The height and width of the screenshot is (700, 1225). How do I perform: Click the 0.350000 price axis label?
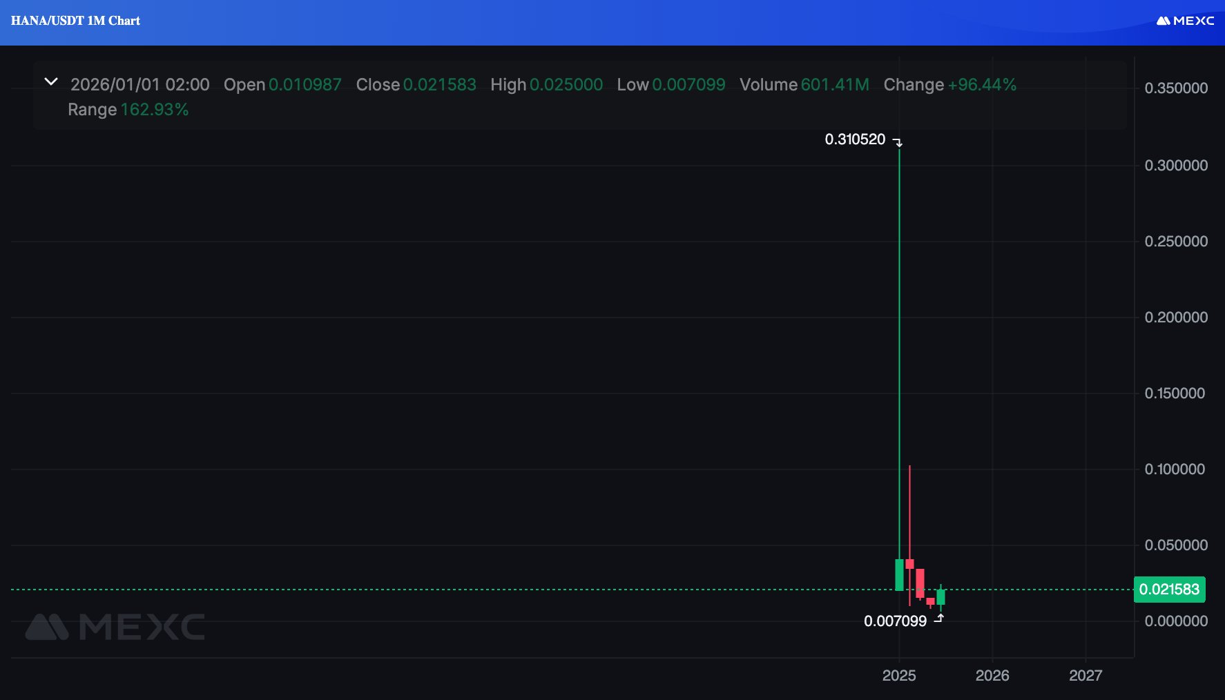[1176, 88]
